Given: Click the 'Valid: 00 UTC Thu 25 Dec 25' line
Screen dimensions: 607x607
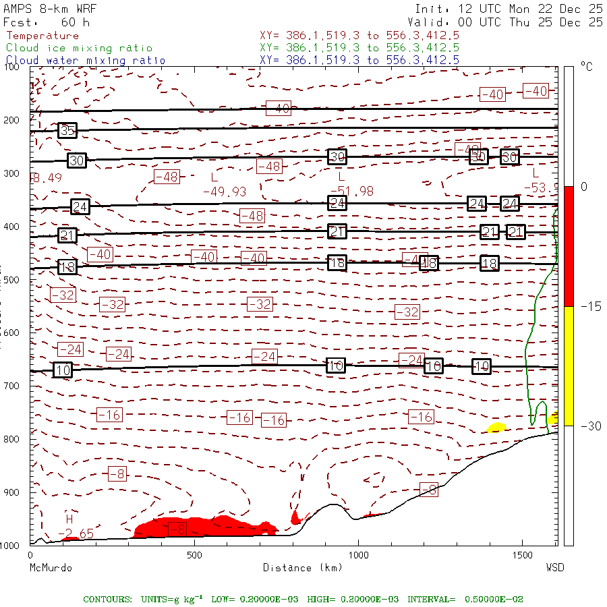Looking at the screenshot, I should click(x=504, y=22).
